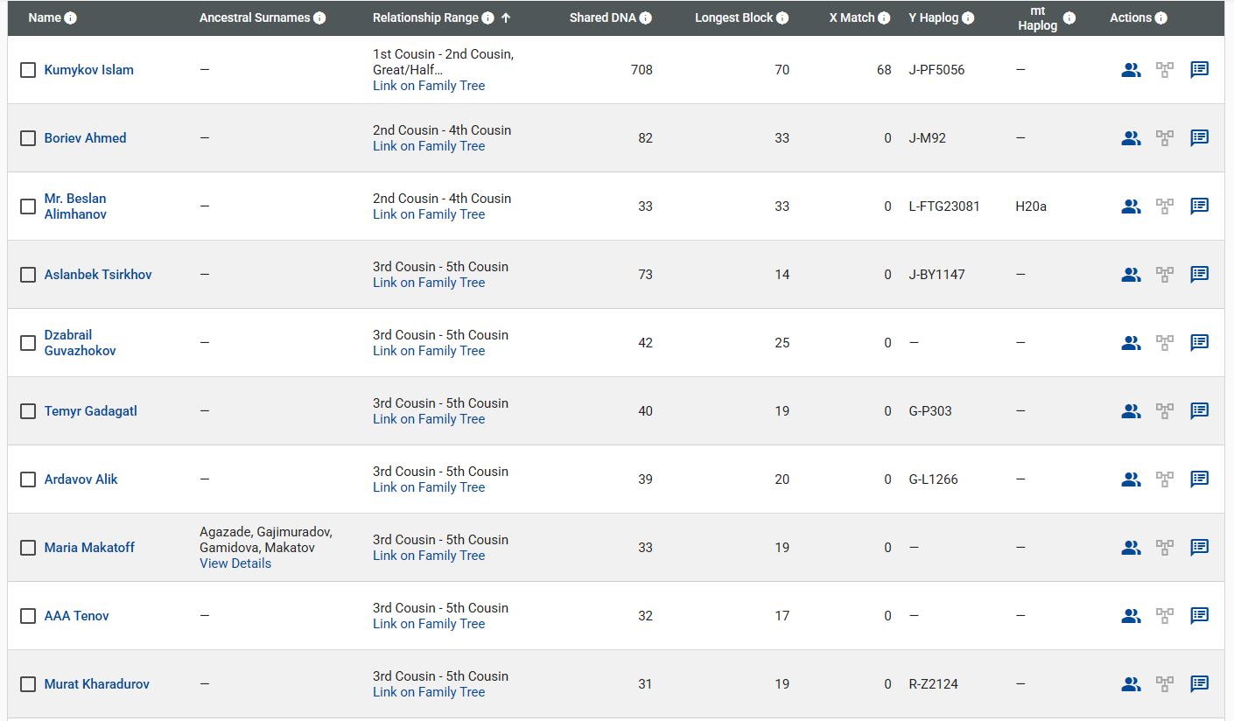Image resolution: width=1234 pixels, height=721 pixels.
Task: Sort by X Match column header
Action: [x=852, y=18]
